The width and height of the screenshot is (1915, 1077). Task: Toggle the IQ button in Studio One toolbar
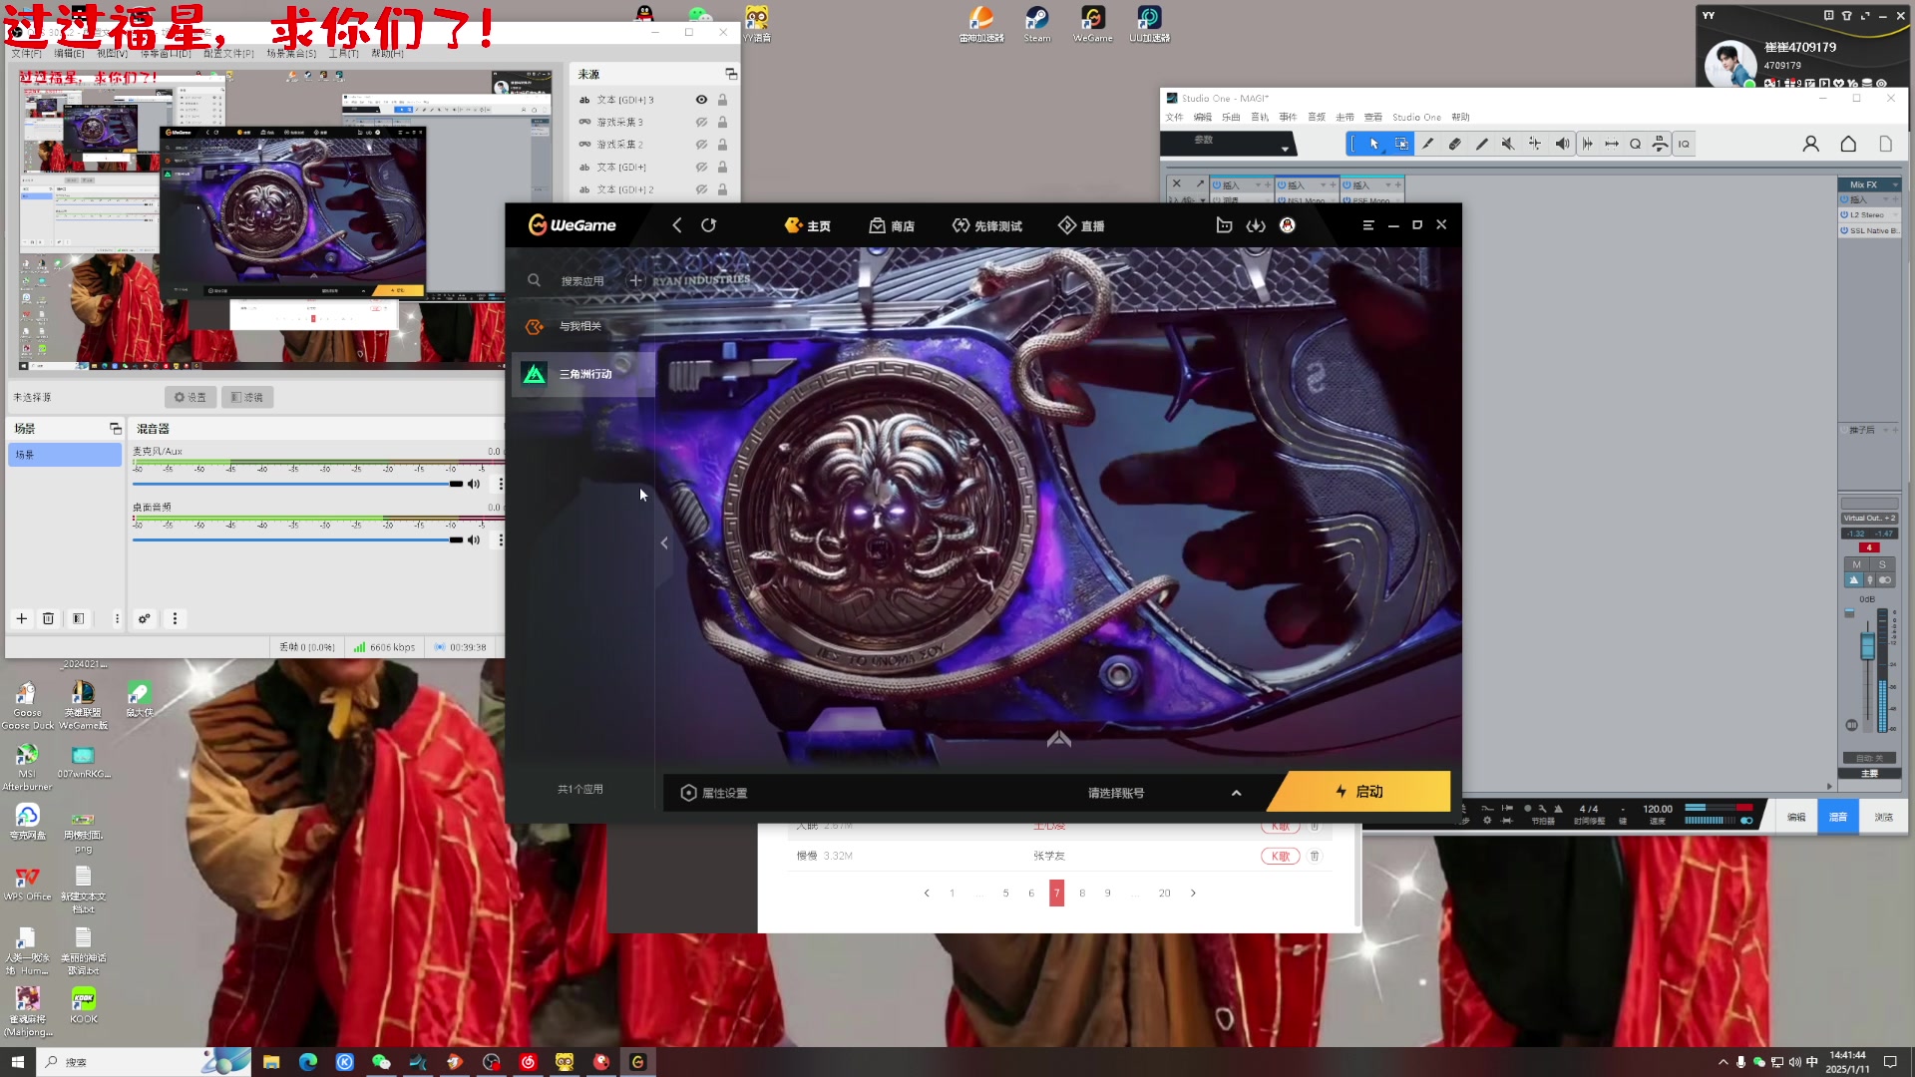click(x=1684, y=144)
